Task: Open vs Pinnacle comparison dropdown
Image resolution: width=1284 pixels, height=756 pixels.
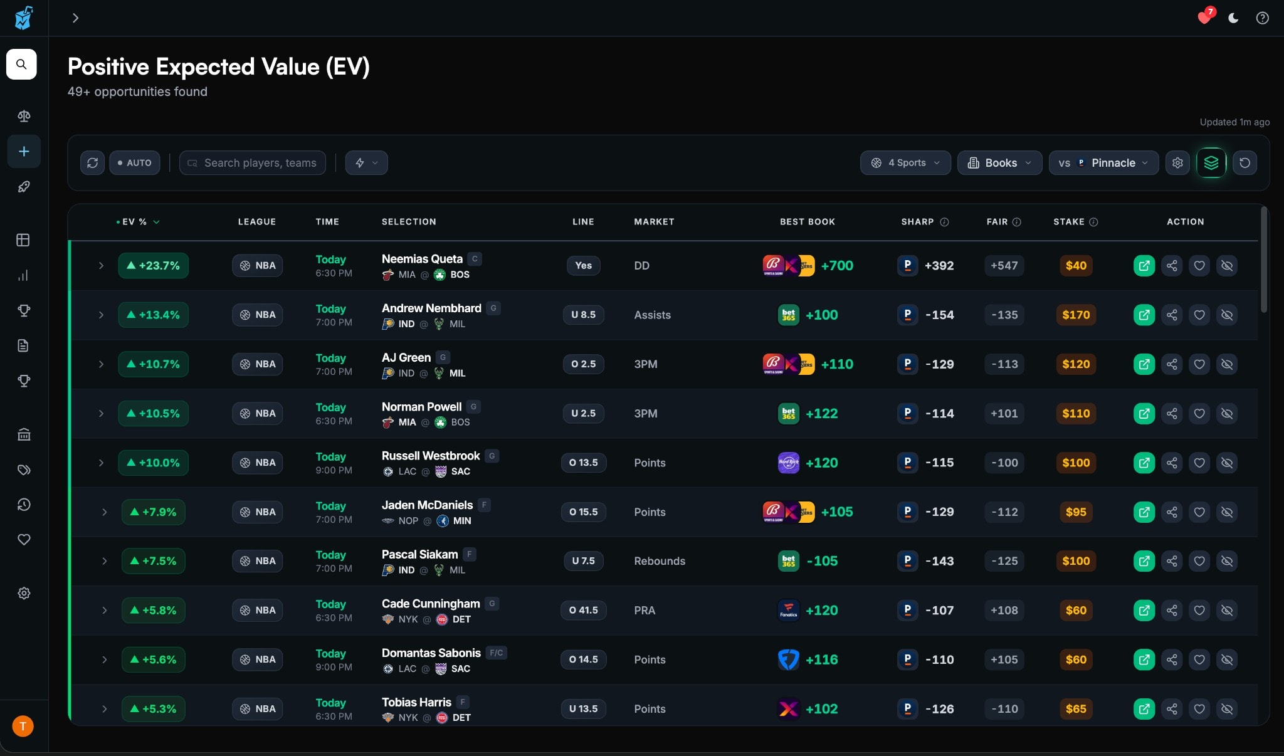Action: coord(1103,163)
